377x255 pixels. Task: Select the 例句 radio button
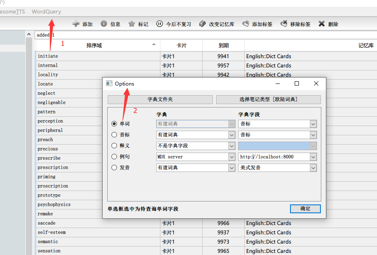point(114,157)
